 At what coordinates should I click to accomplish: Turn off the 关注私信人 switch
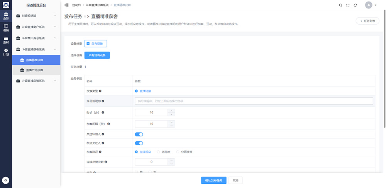[139, 134]
